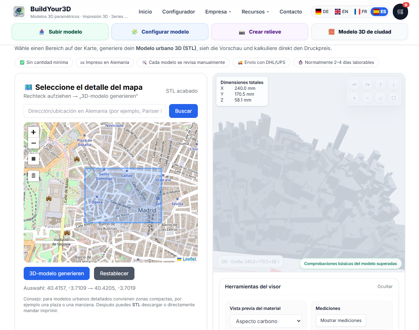This screenshot has height=330, width=419.
Task: Click the blue selection rectangle on map
Action: point(123,195)
